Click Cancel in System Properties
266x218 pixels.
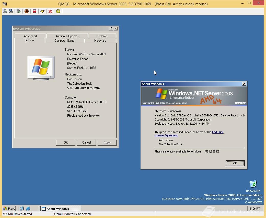pyautogui.click(x=86, y=143)
